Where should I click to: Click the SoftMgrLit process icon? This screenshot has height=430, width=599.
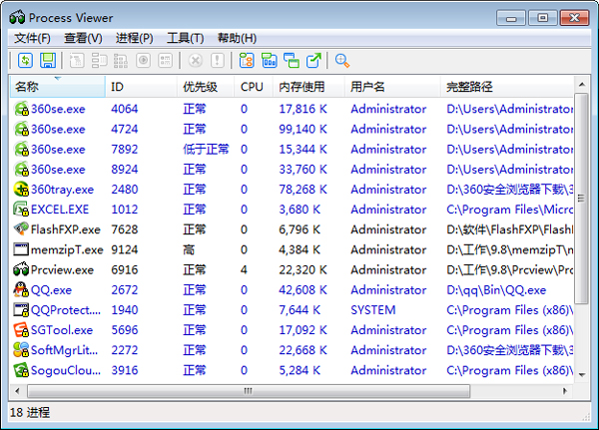(x=21, y=350)
